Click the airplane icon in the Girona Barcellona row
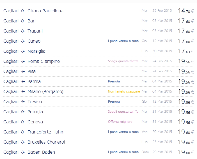Image resolution: width=197 pixels, height=159 pixels. click(23, 11)
